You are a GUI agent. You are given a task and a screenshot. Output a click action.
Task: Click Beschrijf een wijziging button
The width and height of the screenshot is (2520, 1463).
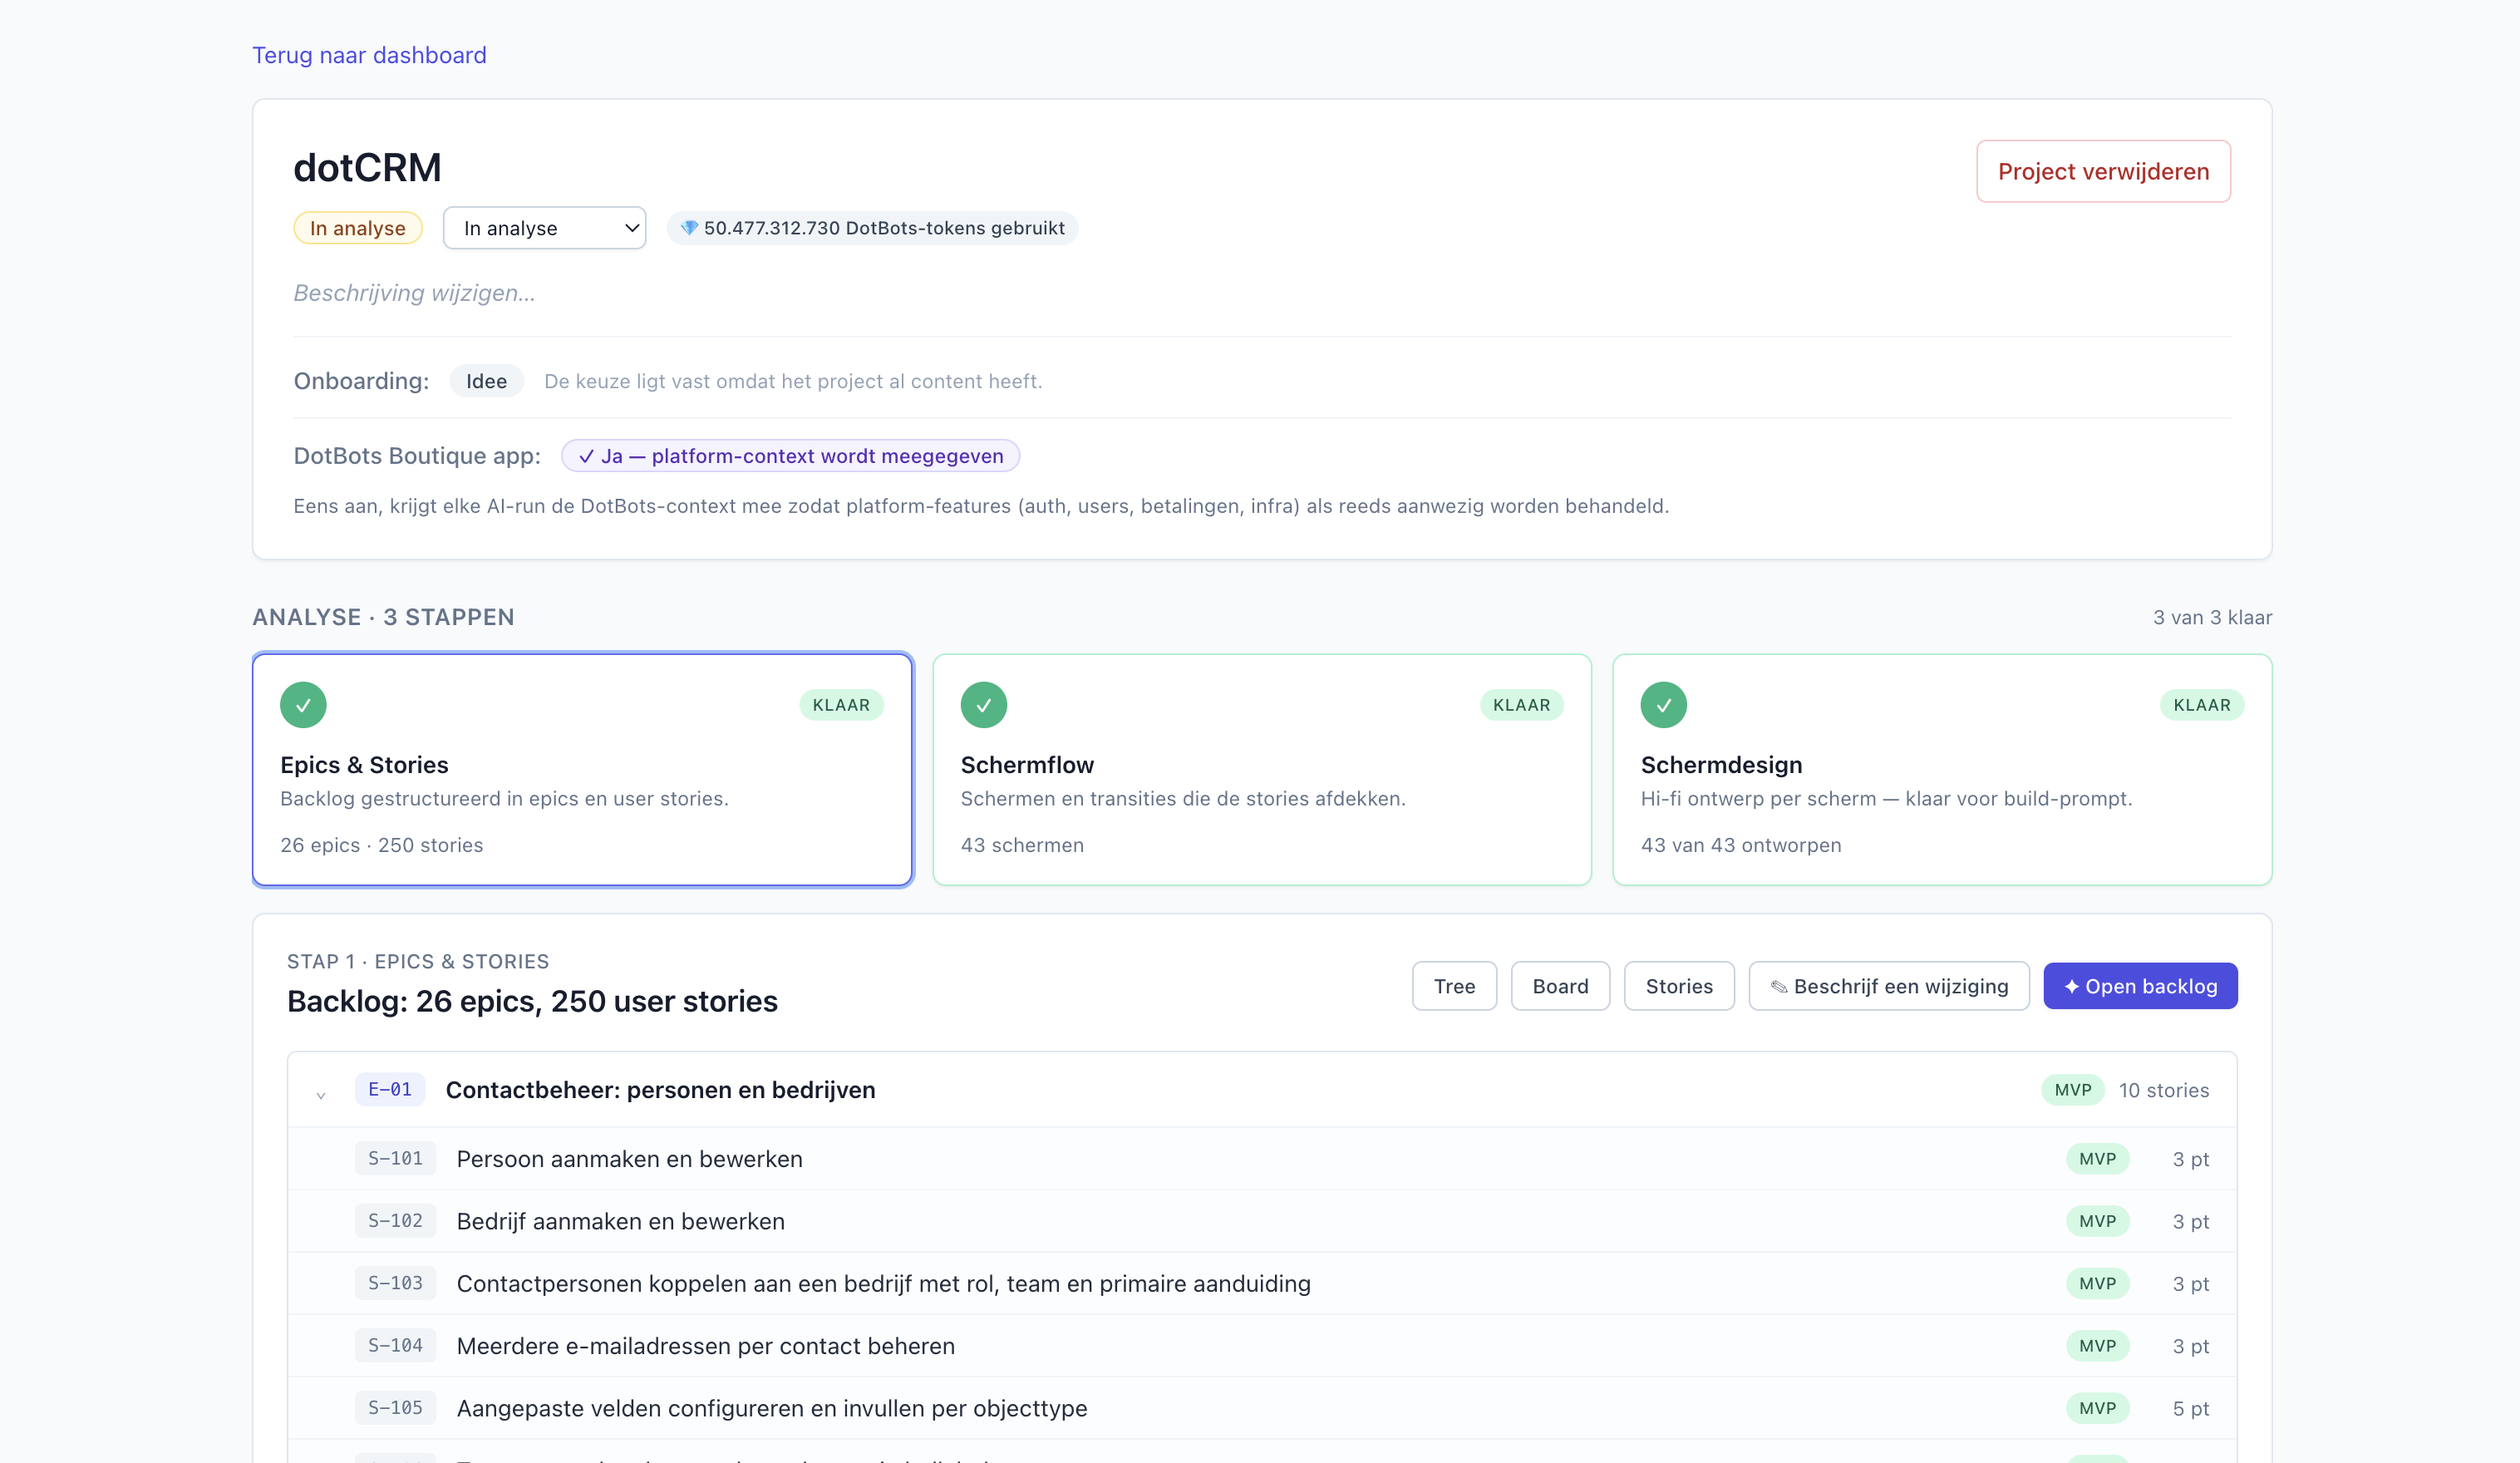1889,986
